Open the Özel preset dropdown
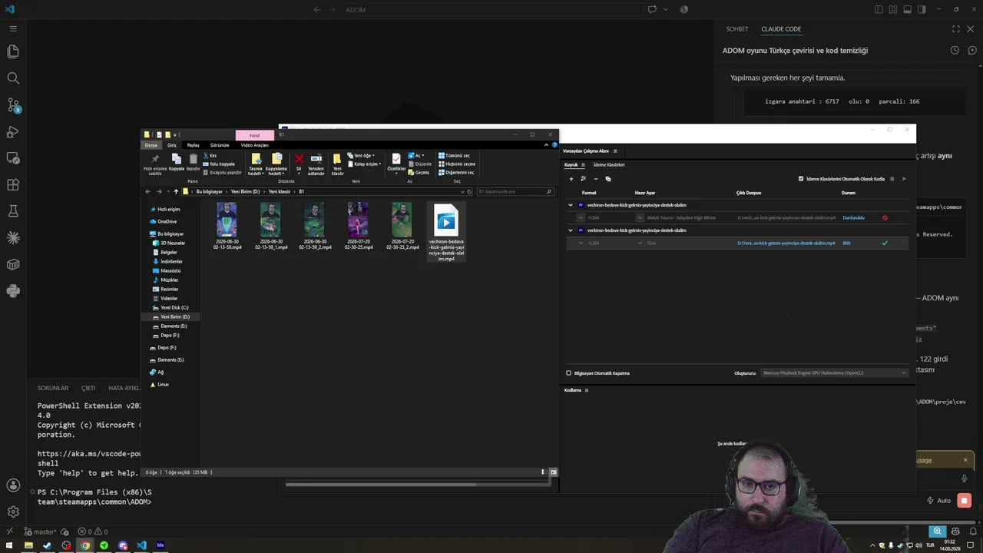 pos(640,243)
